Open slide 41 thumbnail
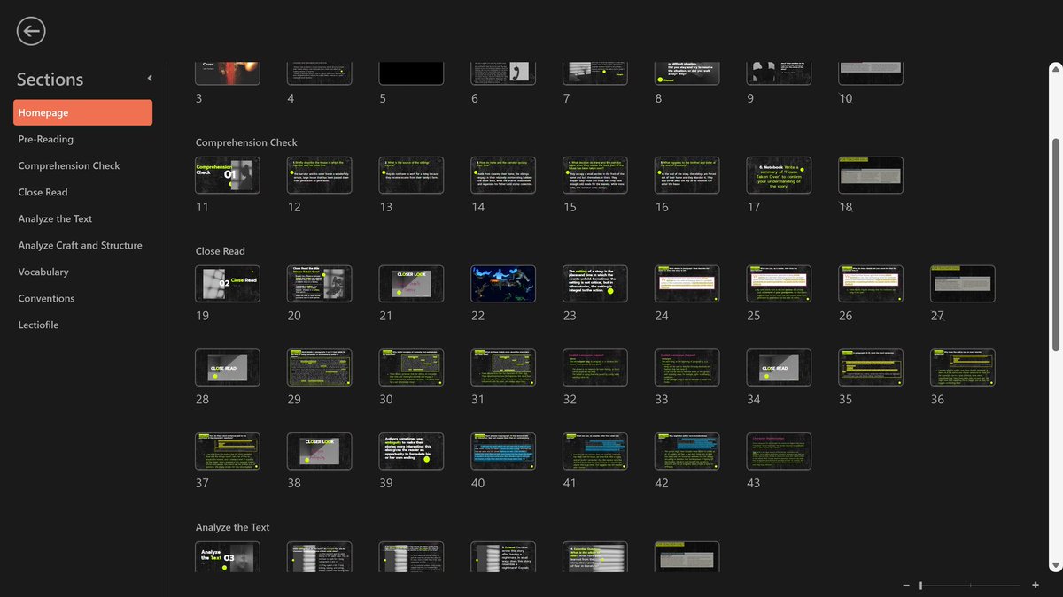 (x=595, y=451)
